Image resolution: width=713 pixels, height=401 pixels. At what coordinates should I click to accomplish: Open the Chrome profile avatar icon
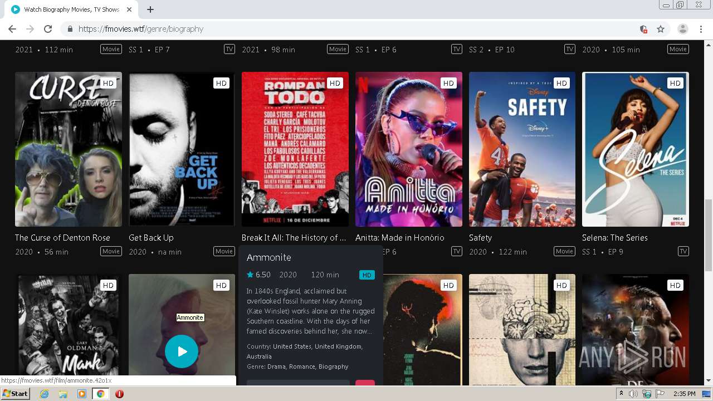point(683,29)
